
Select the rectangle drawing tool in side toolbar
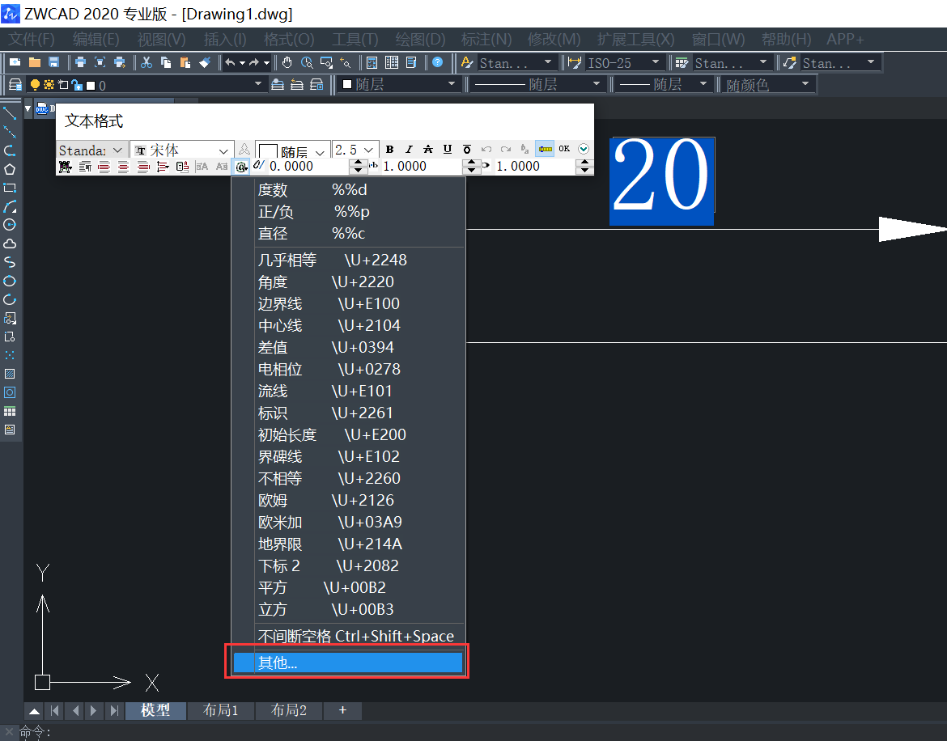(x=10, y=187)
